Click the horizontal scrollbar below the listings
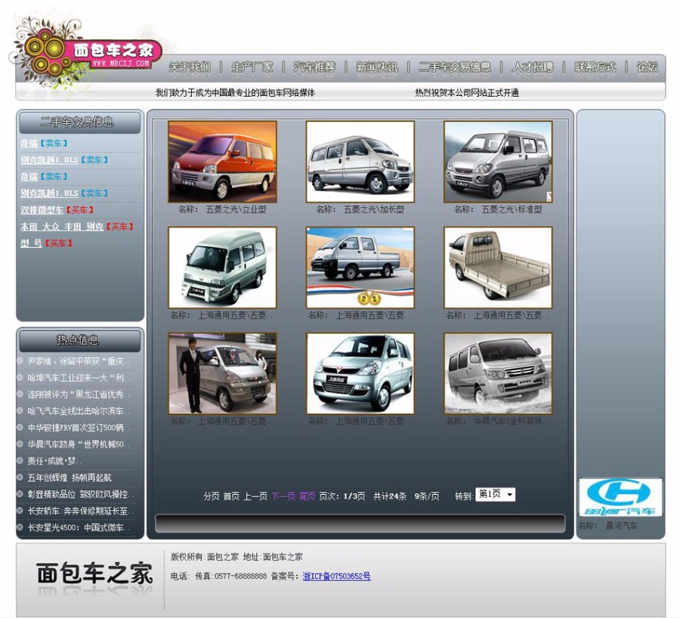The width and height of the screenshot is (680, 618). click(x=359, y=521)
